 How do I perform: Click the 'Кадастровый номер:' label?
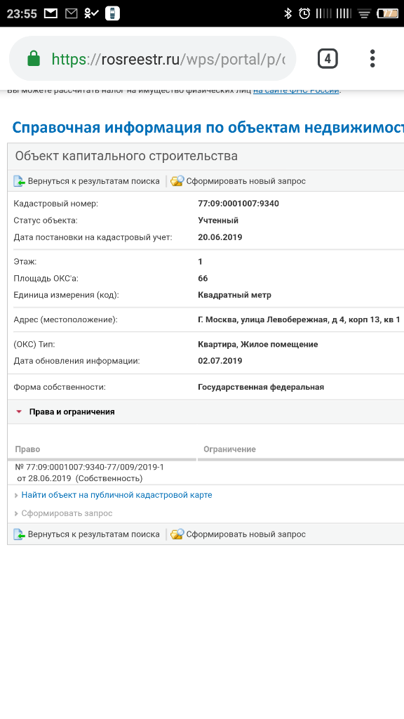pos(56,204)
